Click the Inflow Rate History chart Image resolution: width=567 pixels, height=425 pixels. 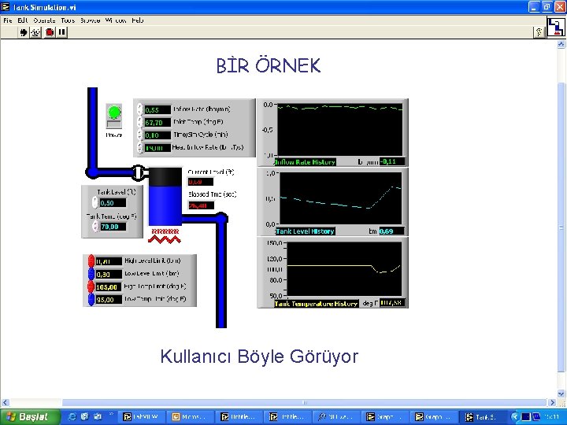coord(339,130)
